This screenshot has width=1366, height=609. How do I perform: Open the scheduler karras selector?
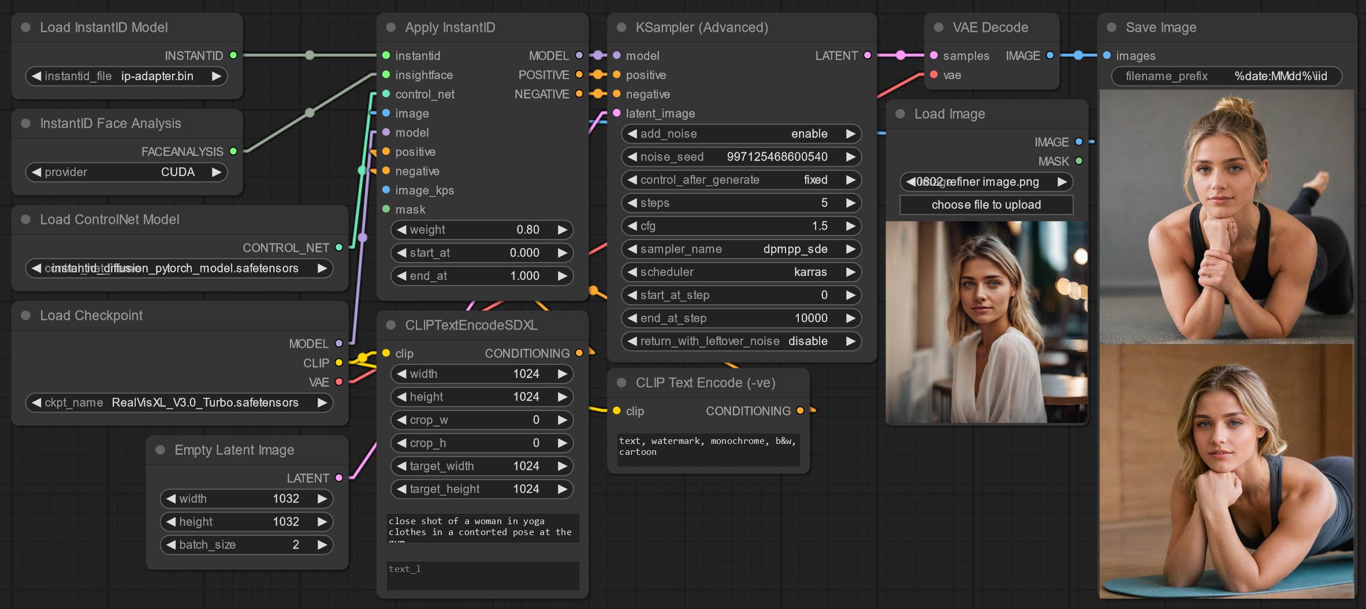pyautogui.click(x=742, y=272)
